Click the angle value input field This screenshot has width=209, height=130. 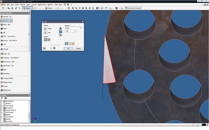click(70, 31)
